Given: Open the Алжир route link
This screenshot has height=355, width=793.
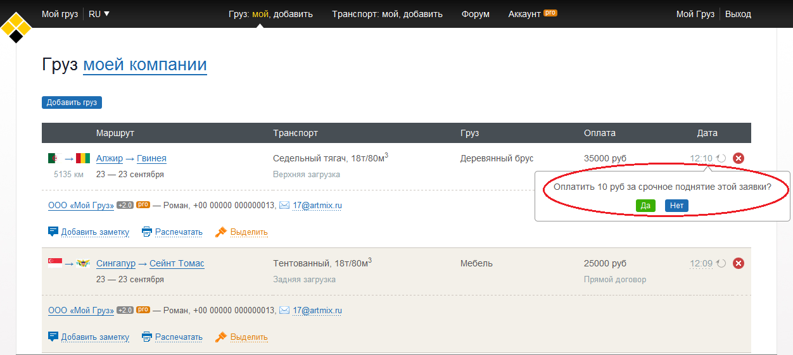Looking at the screenshot, I should pos(110,158).
